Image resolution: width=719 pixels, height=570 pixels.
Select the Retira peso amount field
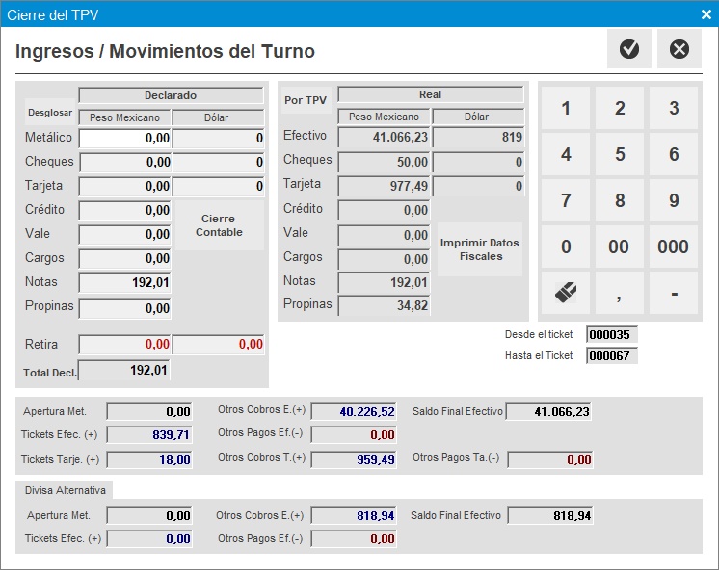(x=125, y=345)
